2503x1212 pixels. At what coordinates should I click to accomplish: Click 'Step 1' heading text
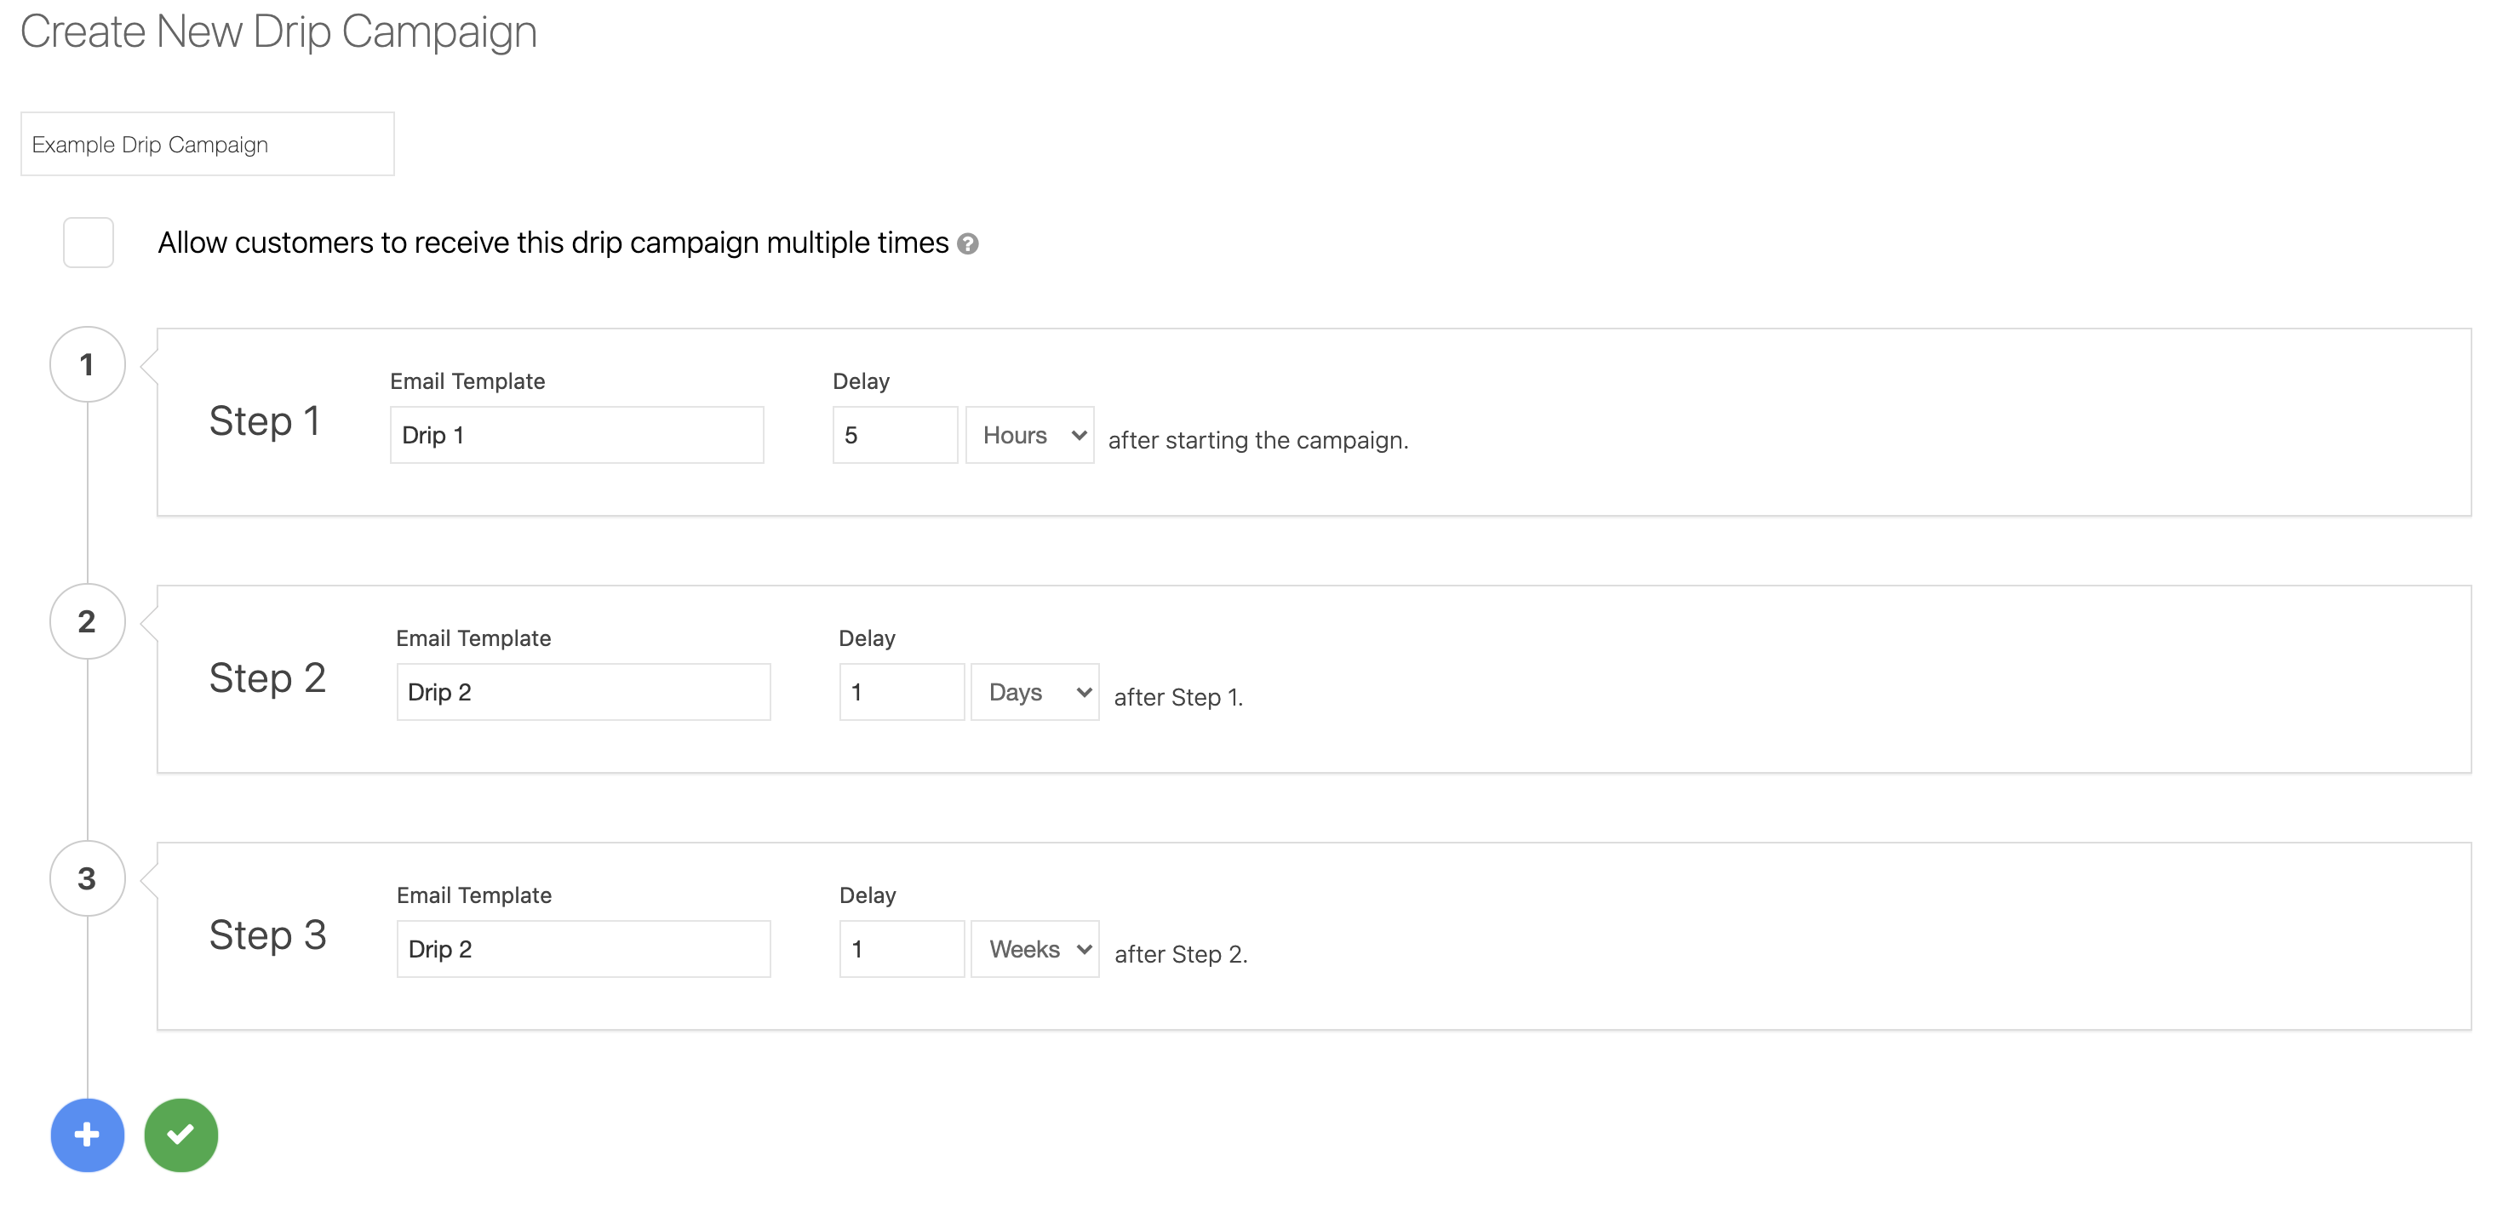coord(264,421)
